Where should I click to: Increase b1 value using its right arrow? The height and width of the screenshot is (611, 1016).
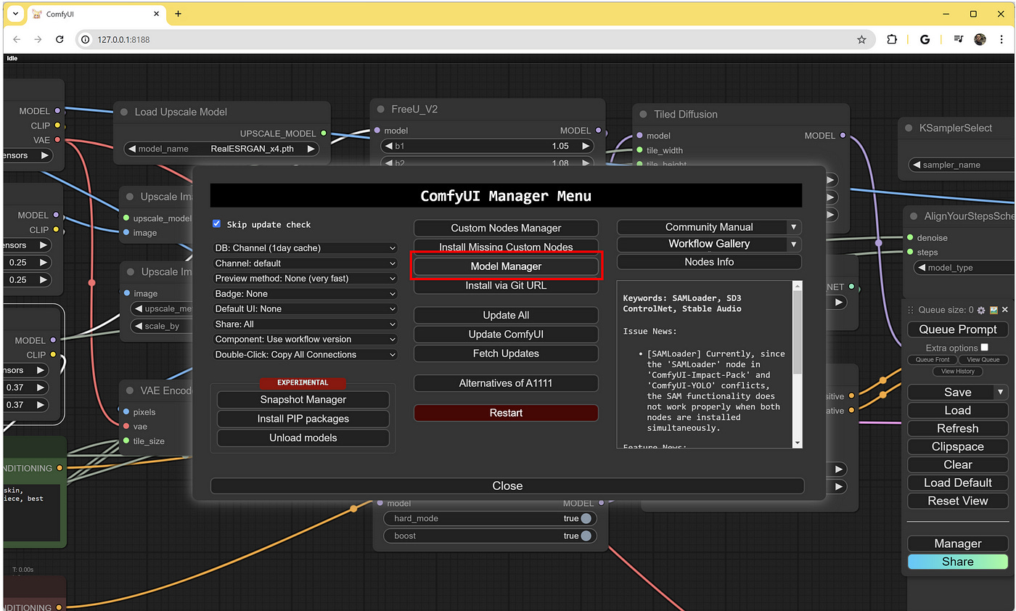(586, 145)
